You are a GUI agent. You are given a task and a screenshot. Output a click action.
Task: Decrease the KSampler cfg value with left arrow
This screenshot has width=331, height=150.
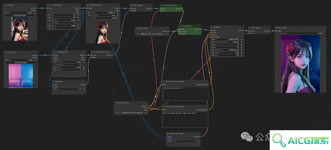[213, 47]
